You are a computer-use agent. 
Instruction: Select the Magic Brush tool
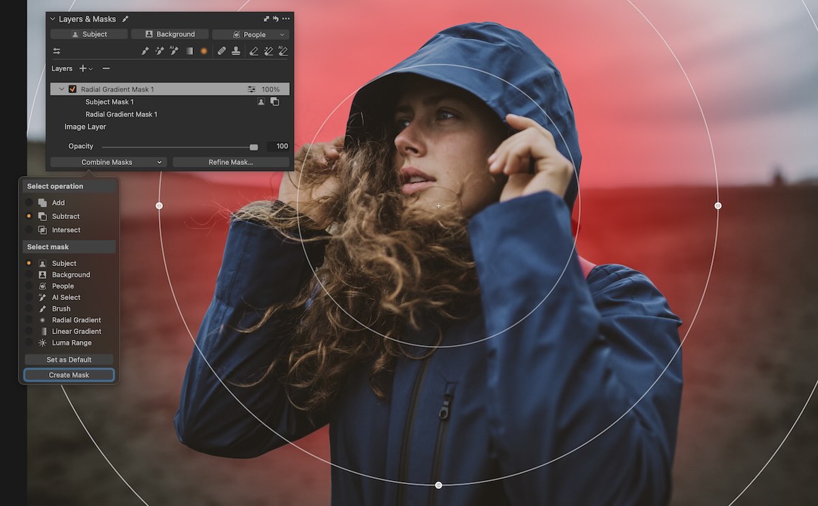click(x=160, y=50)
